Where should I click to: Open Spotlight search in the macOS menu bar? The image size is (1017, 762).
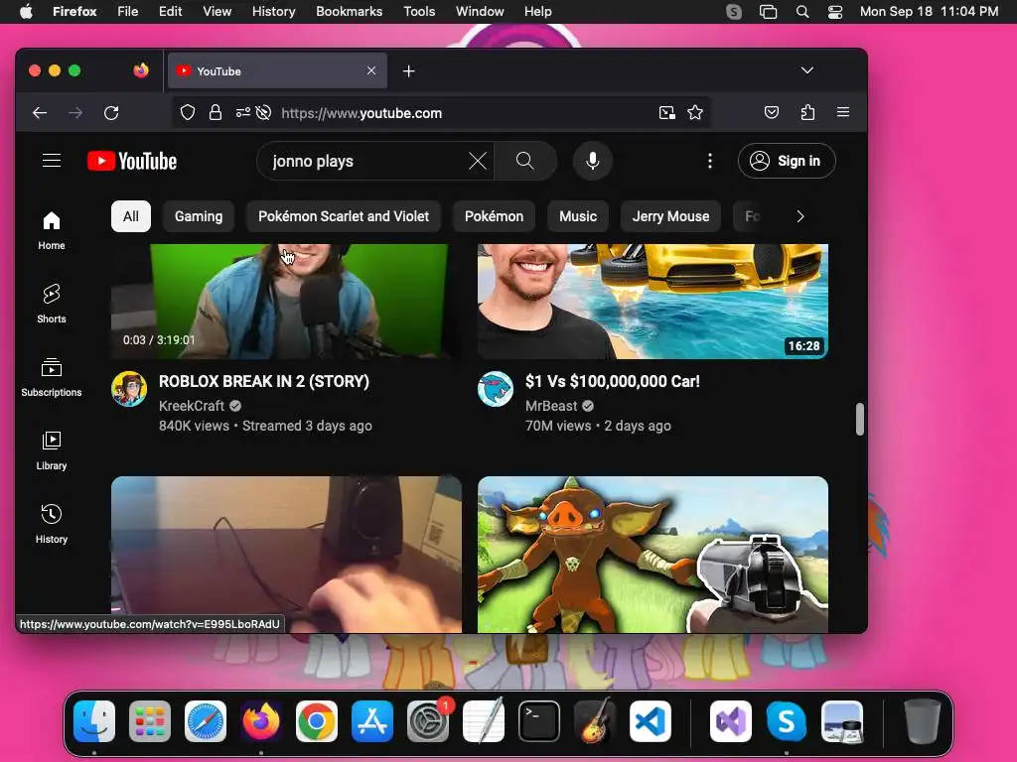tap(802, 12)
